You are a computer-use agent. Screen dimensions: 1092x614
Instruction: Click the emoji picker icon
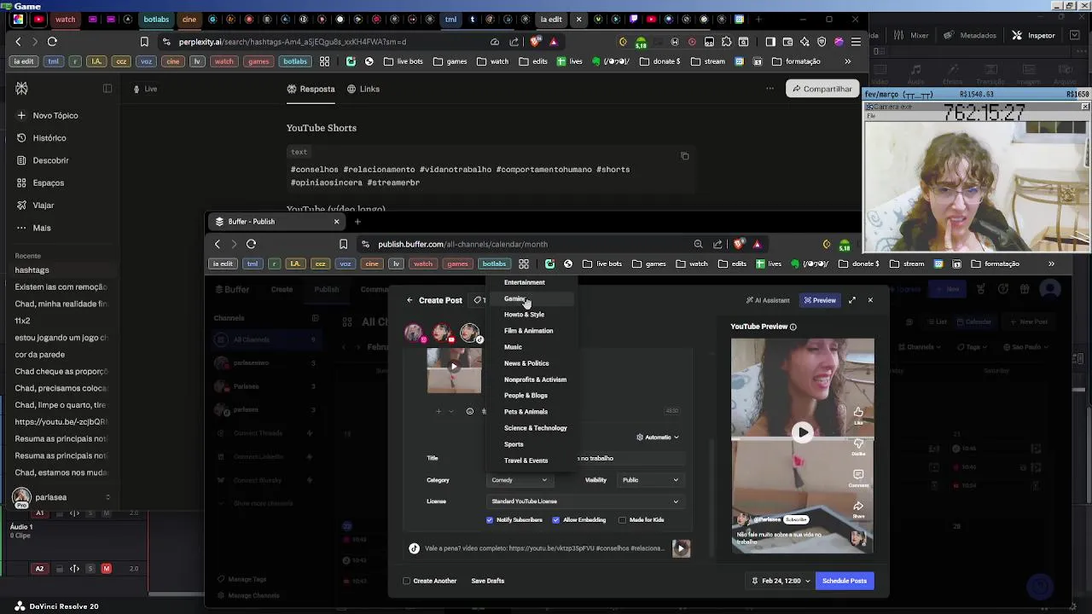pos(469,411)
